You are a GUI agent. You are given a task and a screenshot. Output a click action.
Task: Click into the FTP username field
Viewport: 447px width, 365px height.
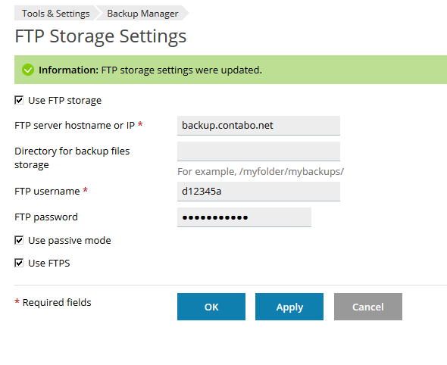[258, 192]
